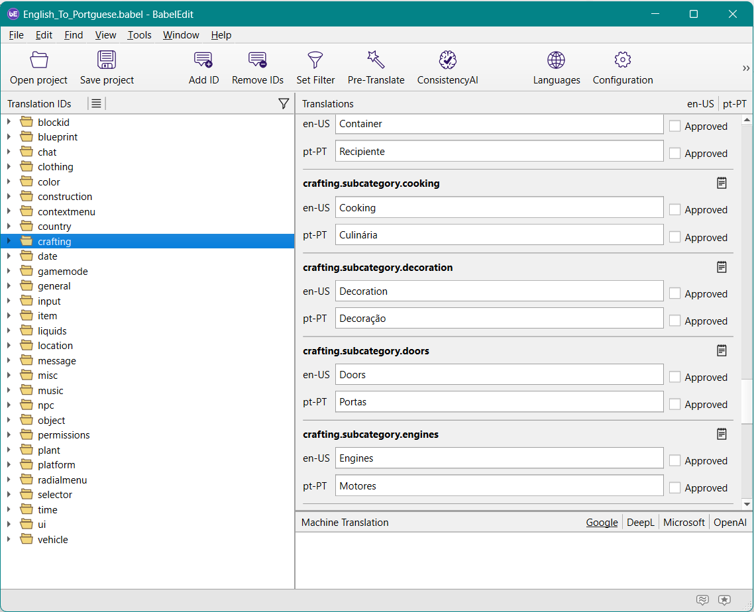
Task: Mark en-US 'Decoration' as Approved
Action: (675, 293)
